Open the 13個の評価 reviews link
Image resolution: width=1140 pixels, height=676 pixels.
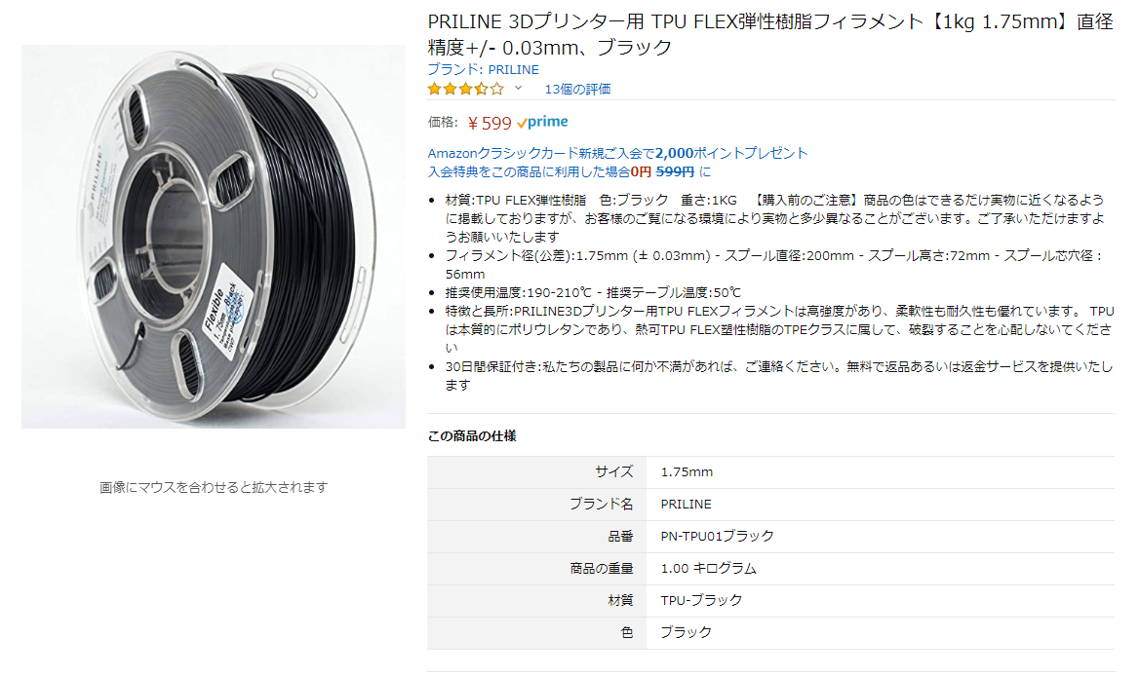point(577,90)
